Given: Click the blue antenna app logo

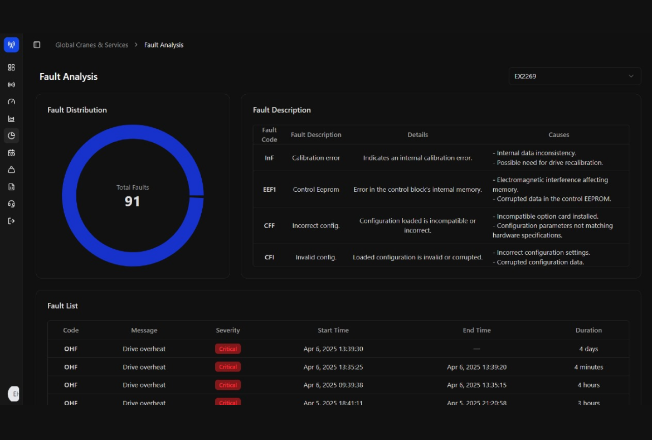Looking at the screenshot, I should [11, 45].
